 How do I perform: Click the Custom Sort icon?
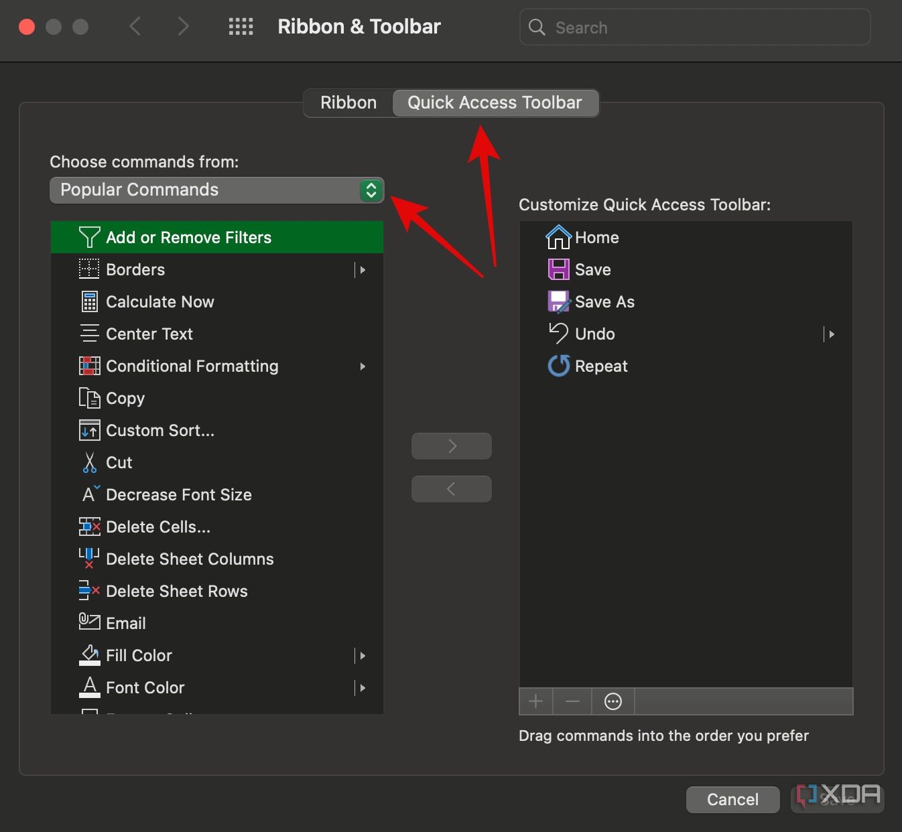89,430
